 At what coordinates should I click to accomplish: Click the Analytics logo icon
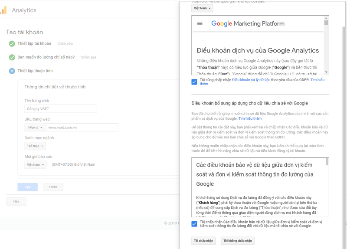[x=3, y=10]
